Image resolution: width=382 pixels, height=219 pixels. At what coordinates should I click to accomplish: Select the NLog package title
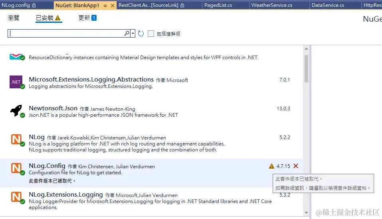[37, 137]
